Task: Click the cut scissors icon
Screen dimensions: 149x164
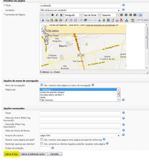Action: (x=43, y=20)
